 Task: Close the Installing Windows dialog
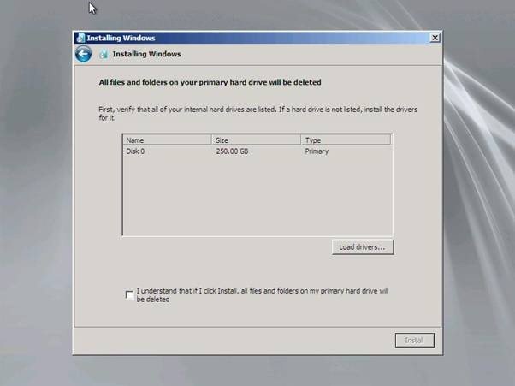point(435,38)
